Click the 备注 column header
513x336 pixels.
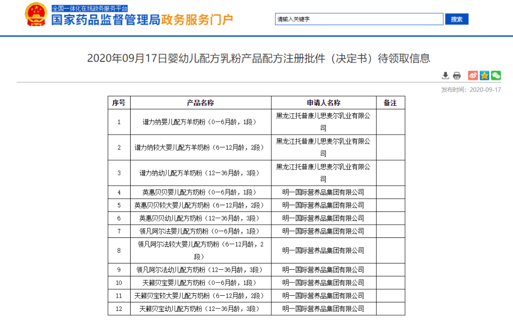(x=390, y=103)
